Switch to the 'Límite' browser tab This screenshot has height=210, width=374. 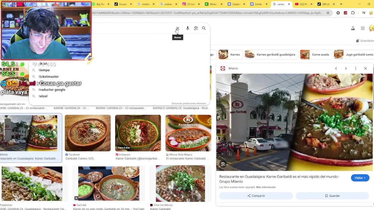tap(259, 4)
